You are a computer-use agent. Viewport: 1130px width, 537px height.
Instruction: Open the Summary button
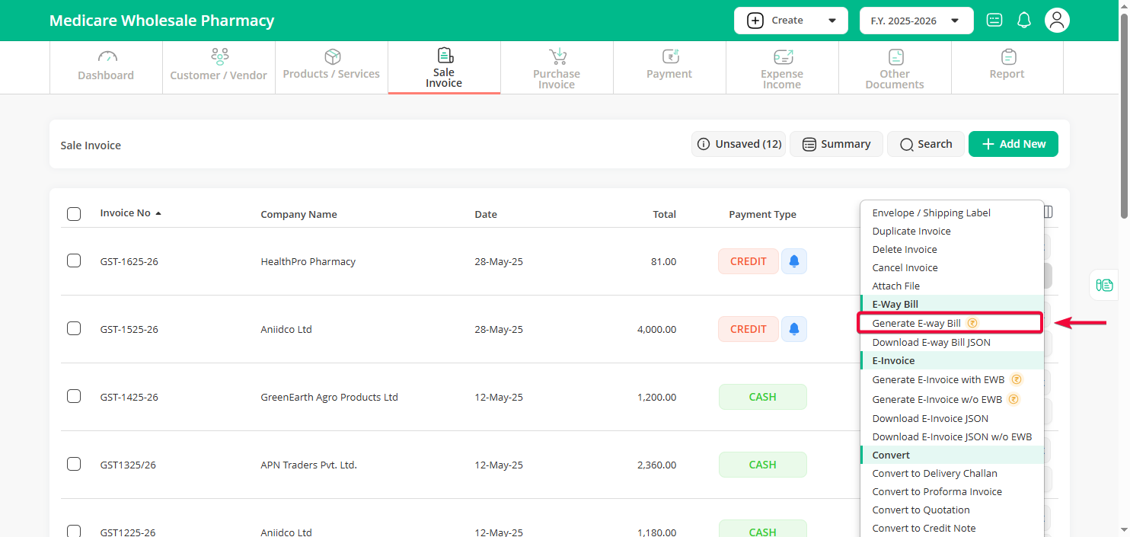[x=836, y=144]
